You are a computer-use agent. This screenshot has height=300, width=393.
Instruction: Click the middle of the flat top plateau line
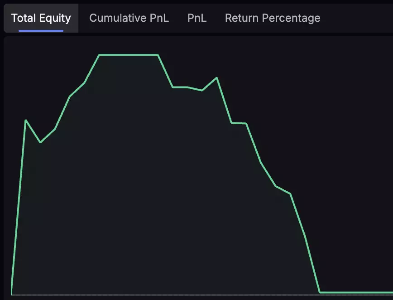(129, 55)
